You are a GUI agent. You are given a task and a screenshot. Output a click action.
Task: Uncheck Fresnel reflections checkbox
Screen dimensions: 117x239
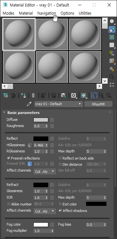[9, 158]
